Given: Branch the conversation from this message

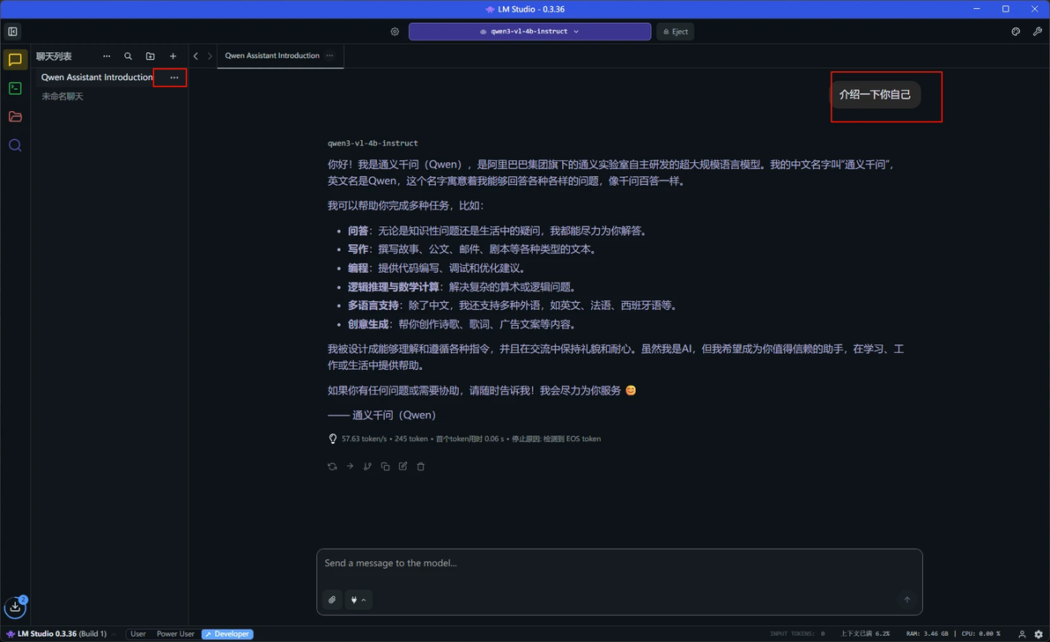Looking at the screenshot, I should (x=367, y=467).
